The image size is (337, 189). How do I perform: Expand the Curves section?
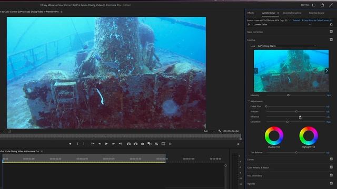[x=251, y=160]
